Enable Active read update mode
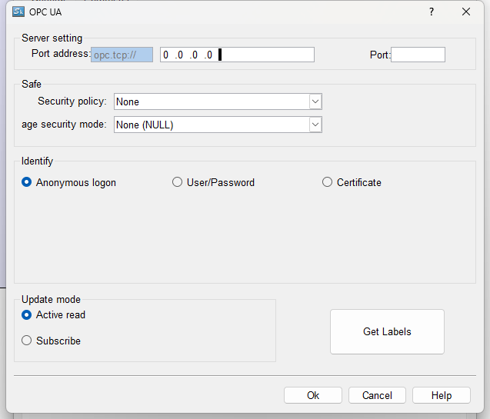Screen dimensions: 490x419 pyautogui.click(x=27, y=314)
